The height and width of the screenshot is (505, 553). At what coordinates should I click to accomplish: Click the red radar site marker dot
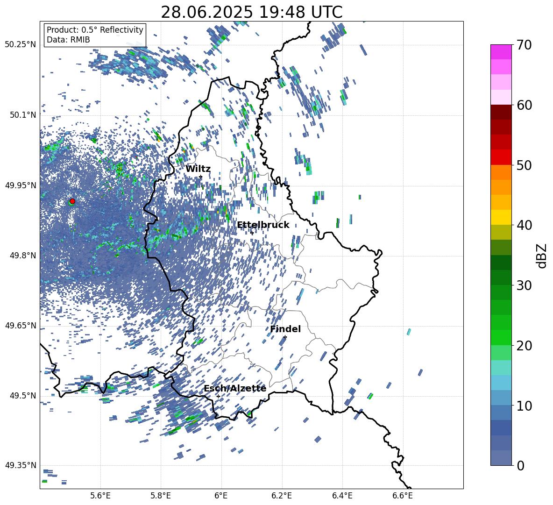[72, 201]
